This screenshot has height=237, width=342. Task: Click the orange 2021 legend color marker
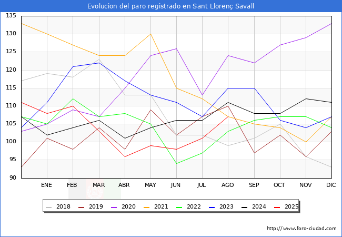point(147,207)
